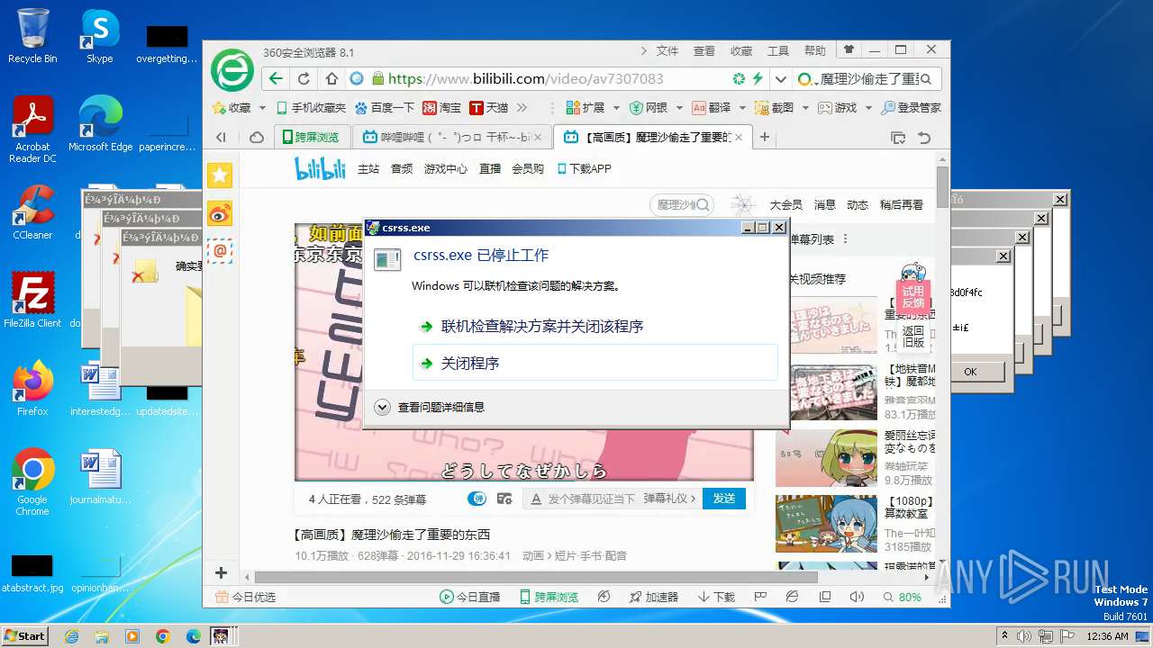Open 百度一下 bookmark
Viewport: 1153px width, 648px height.
pyautogui.click(x=385, y=107)
